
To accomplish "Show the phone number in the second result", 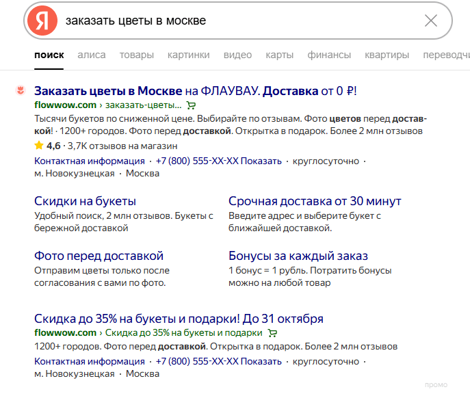I will coord(219,362).
